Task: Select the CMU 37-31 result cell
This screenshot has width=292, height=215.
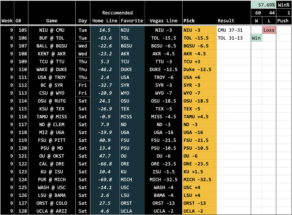Action: 233,30
